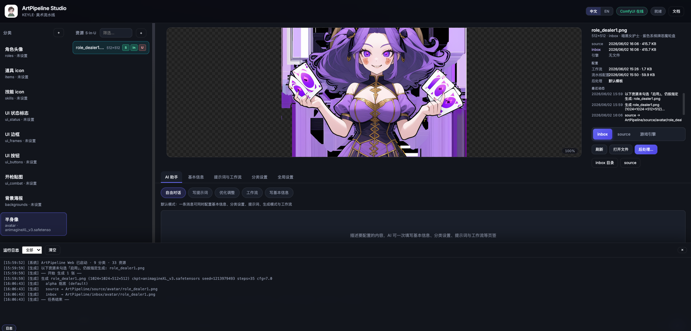
Task: Select the 优化调整 mode chip
Action: click(x=227, y=193)
